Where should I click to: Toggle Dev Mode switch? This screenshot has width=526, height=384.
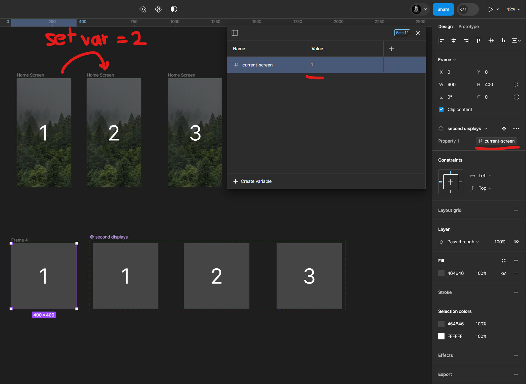[x=468, y=9]
